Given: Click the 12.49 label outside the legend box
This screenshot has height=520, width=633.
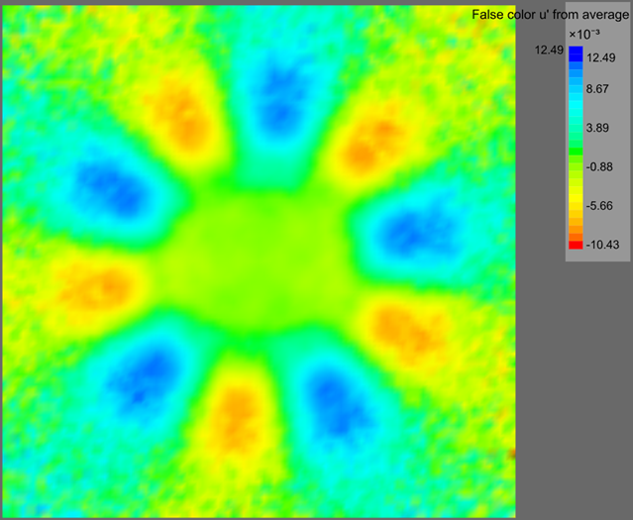Looking at the screenshot, I should tap(548, 49).
